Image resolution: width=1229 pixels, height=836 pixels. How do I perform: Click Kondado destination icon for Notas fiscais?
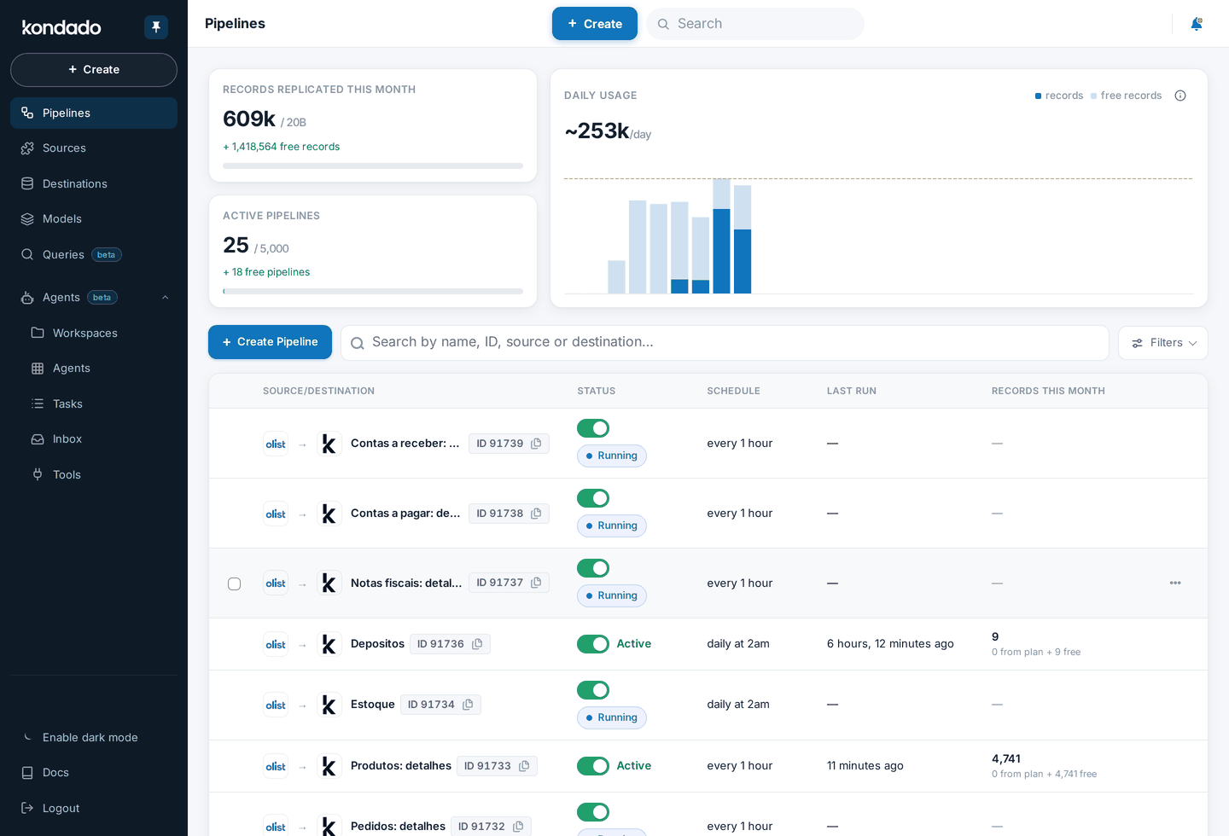[329, 584]
